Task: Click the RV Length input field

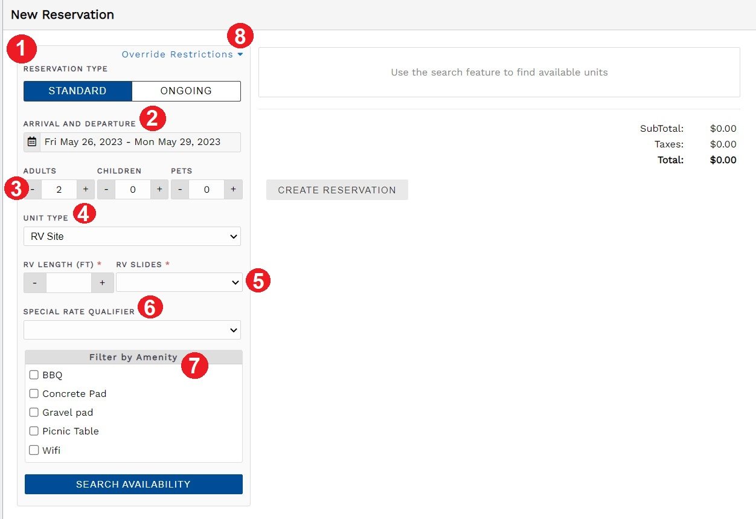Action: (x=68, y=282)
